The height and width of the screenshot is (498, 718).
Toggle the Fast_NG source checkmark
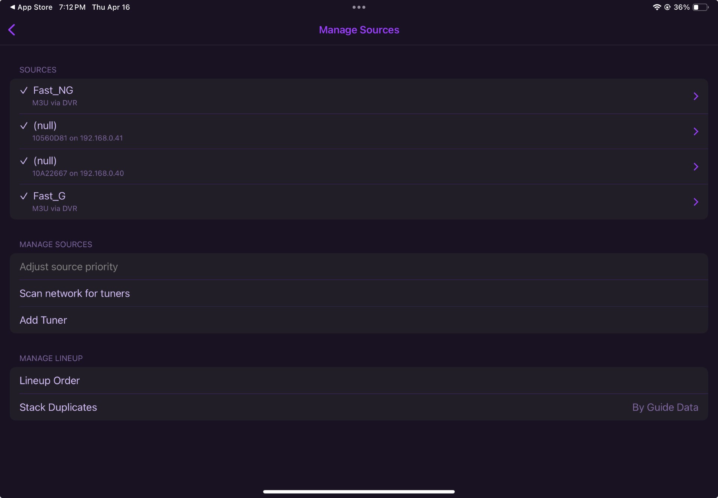[x=24, y=90]
